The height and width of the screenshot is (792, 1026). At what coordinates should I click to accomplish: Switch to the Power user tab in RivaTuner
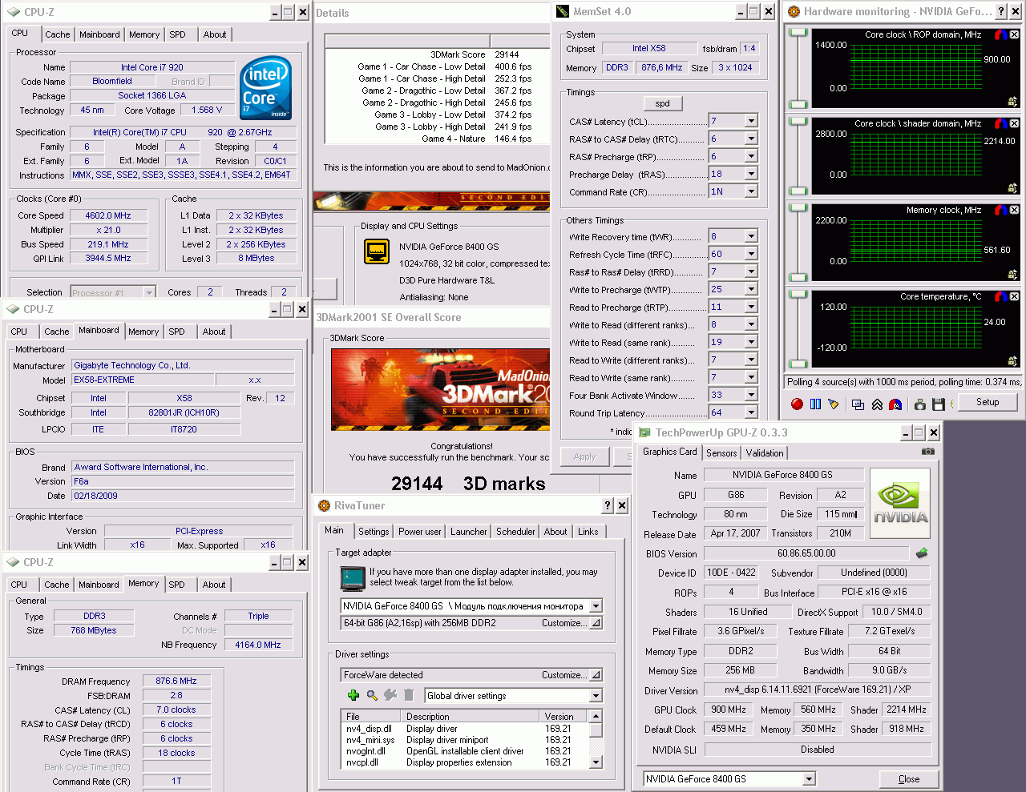click(420, 532)
